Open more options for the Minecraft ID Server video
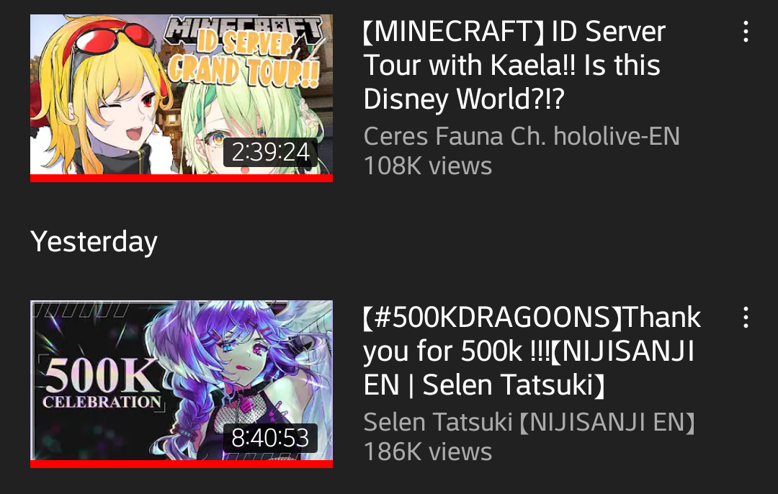This screenshot has width=778, height=494. point(746,31)
